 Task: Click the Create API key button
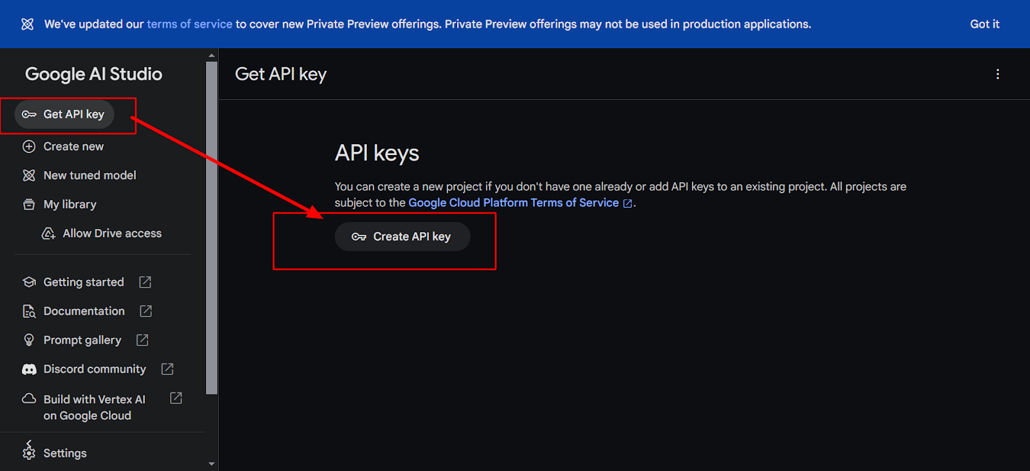pyautogui.click(x=402, y=237)
